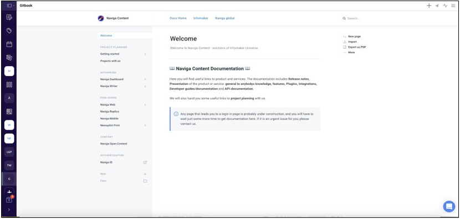Click the activity pulse icon in top bar
The image size is (460, 219).
point(446,6)
